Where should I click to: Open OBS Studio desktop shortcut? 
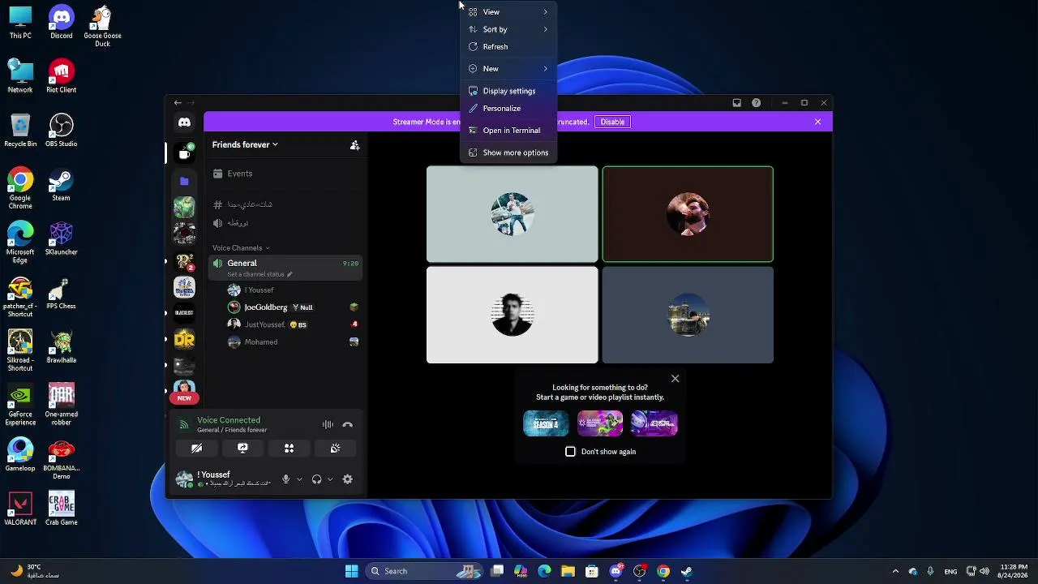pyautogui.click(x=61, y=131)
